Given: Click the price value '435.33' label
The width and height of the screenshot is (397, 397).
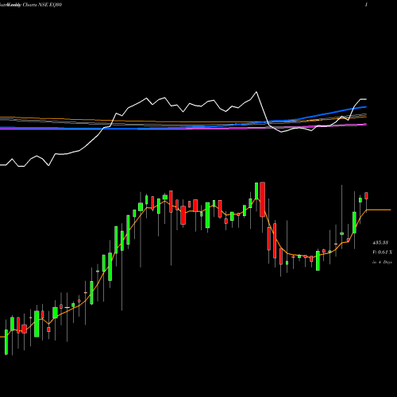Looking at the screenshot, I should click(x=380, y=242).
